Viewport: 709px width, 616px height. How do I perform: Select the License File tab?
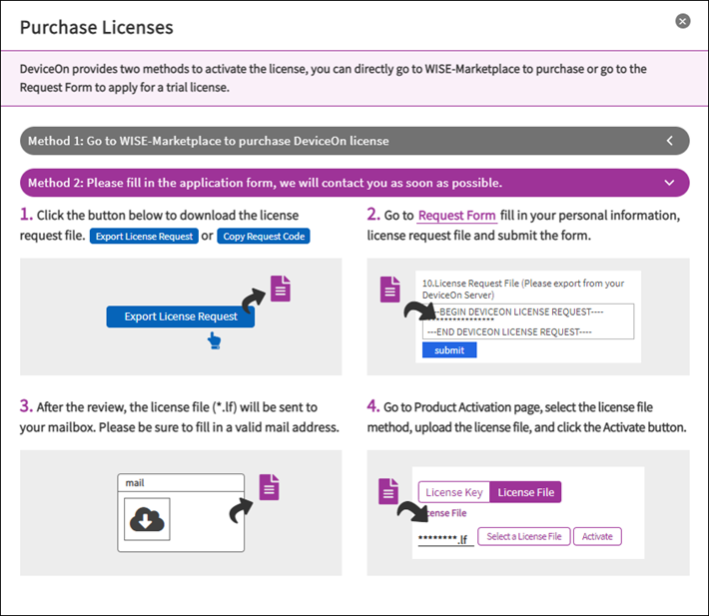[525, 492]
